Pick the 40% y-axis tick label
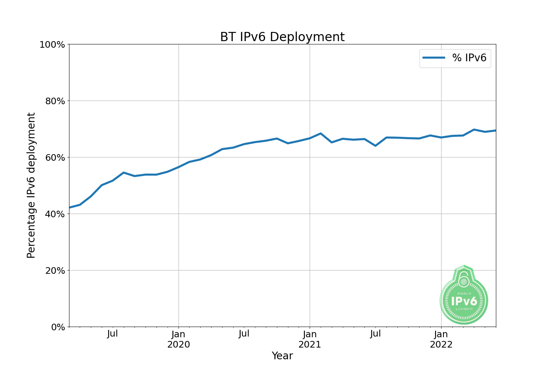This screenshot has height=367, width=551. tap(55, 214)
